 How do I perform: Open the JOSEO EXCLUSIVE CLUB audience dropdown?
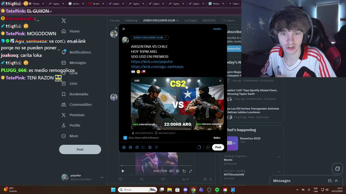pyautogui.click(x=150, y=37)
